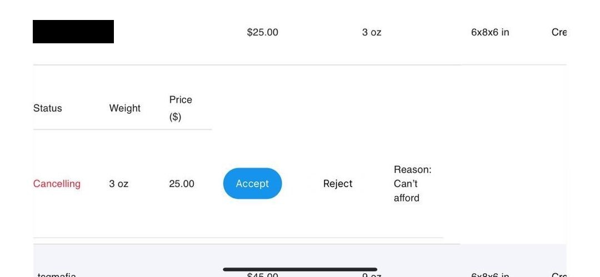
Task: Click the truncated Cre text in bottom row
Action: [x=558, y=275]
